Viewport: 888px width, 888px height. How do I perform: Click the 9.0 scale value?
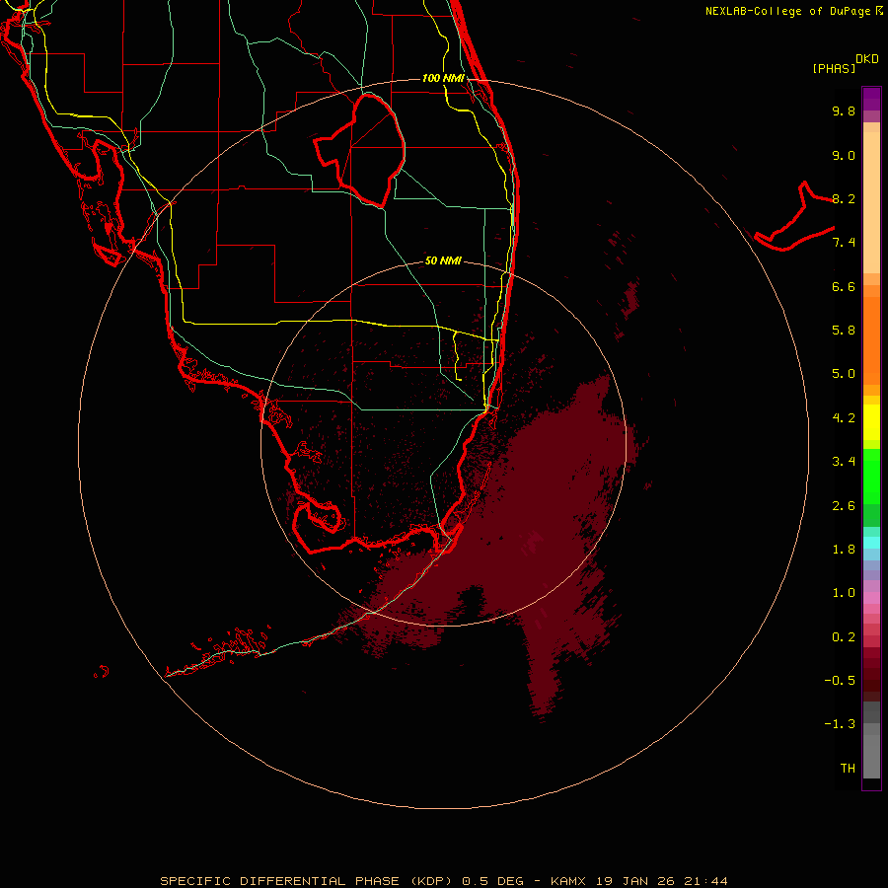pyautogui.click(x=844, y=155)
